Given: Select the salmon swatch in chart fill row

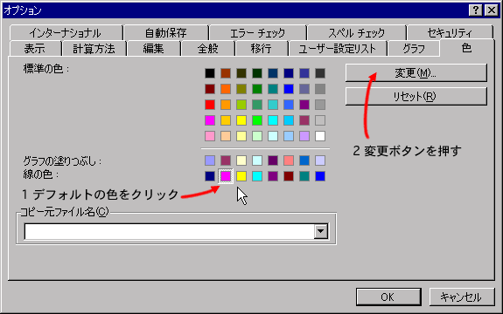Looking at the screenshot, I should pyautogui.click(x=289, y=160).
